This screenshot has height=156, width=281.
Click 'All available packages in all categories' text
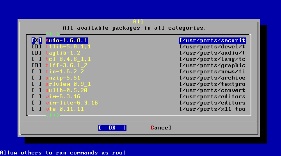[134, 28]
